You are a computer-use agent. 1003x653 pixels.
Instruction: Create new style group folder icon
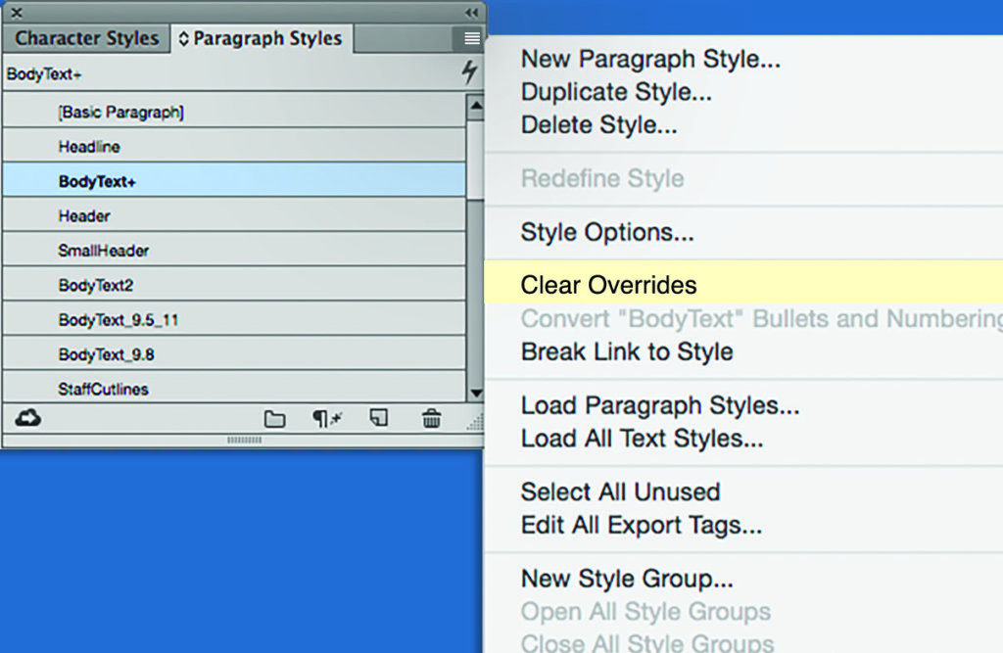tap(275, 419)
